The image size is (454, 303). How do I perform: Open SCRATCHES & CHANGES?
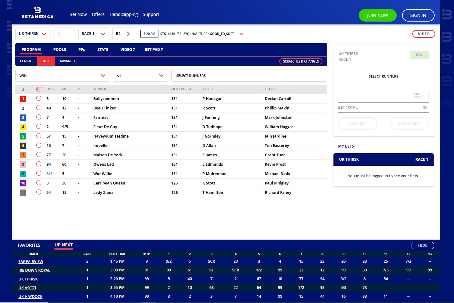[301, 61]
